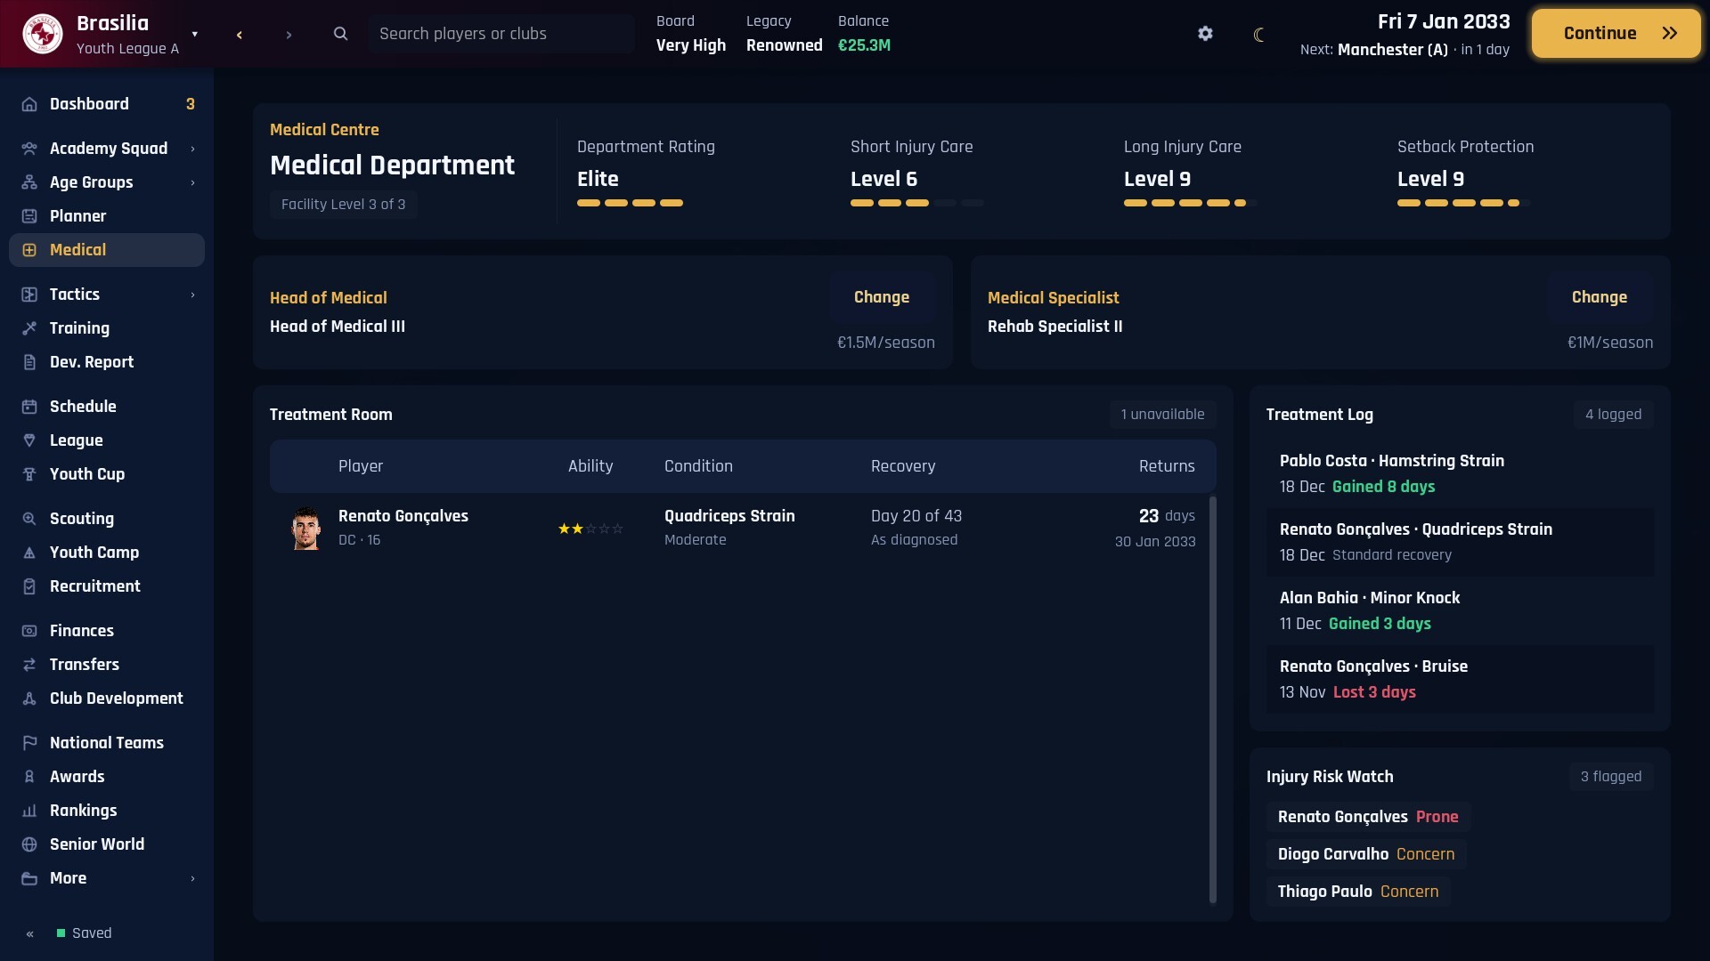This screenshot has width=1710, height=961.
Task: Click the Youth Cup trophy icon
Action: (29, 474)
